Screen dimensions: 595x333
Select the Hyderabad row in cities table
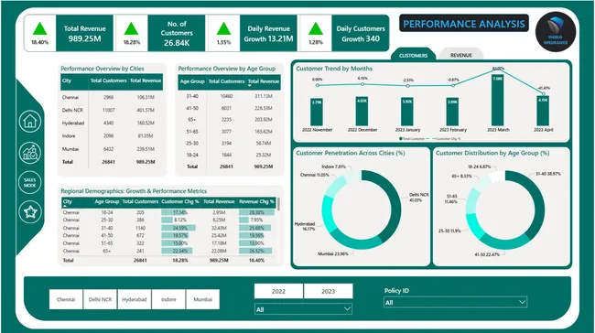tap(112, 123)
